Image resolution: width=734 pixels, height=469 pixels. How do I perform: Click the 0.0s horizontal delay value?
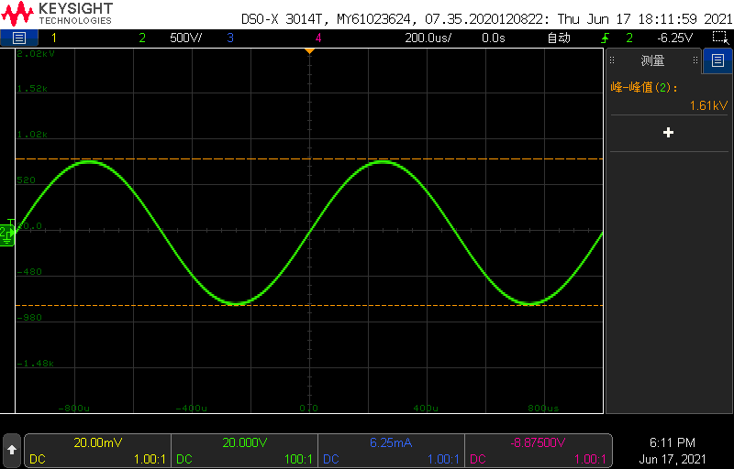(493, 38)
